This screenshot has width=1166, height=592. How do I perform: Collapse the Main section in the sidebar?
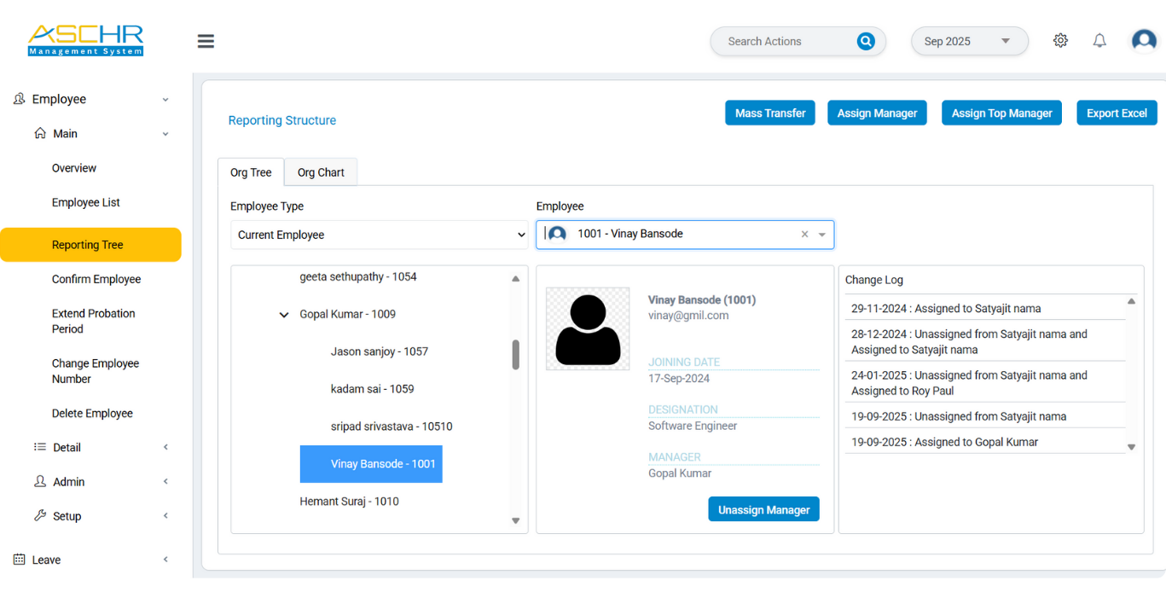[165, 133]
